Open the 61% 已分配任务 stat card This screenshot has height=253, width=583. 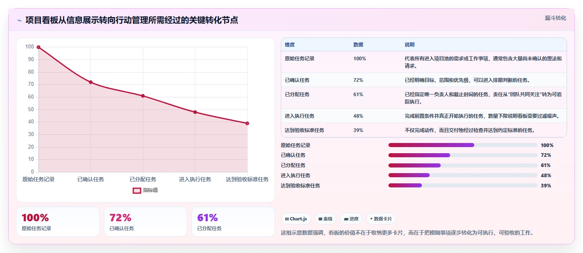click(x=233, y=222)
